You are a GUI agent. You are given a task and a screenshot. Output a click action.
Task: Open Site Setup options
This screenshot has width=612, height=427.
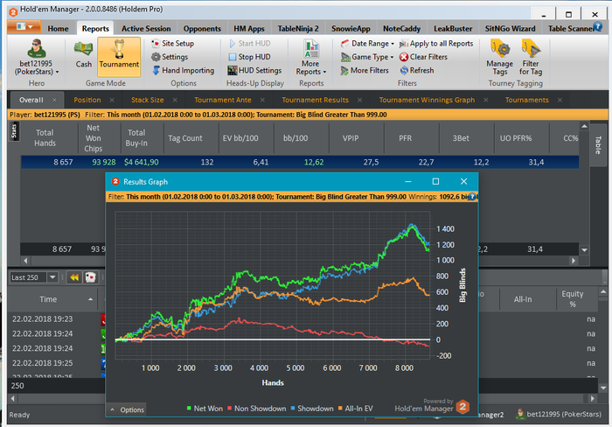(x=173, y=44)
